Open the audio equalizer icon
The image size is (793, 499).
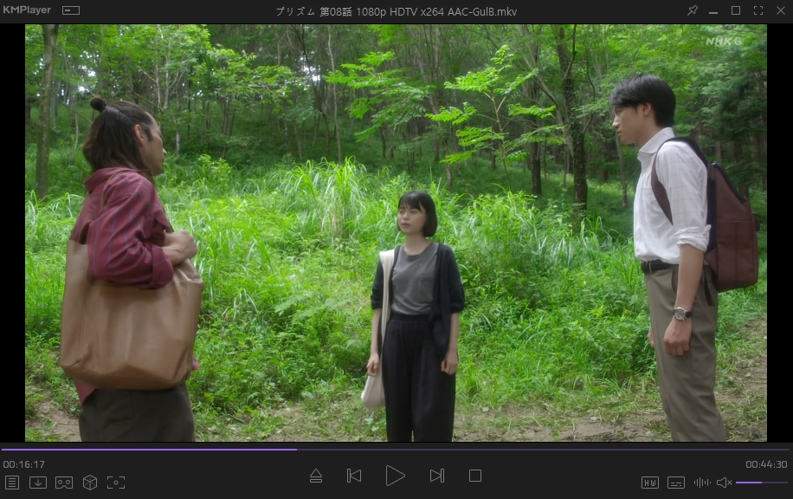click(x=702, y=483)
